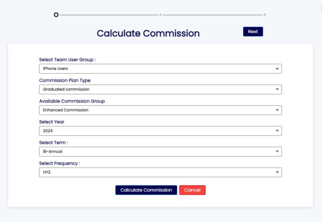Jump to the middle progress step dot
322x222 pixels.
pos(160,15)
